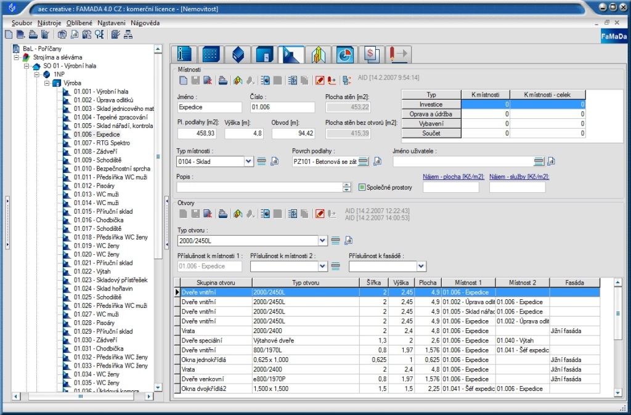Toggle the Společné prostory checkbox
The image size is (631, 415).
point(362,187)
